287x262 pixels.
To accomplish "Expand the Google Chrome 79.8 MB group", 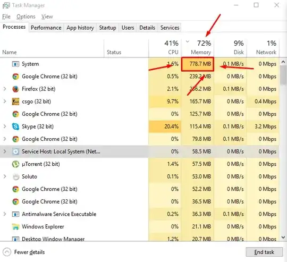I will (x=5, y=139).
